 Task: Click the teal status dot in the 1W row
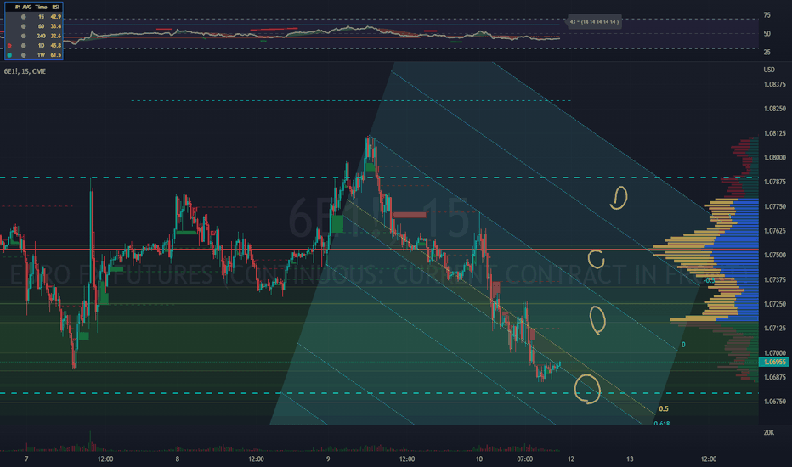9,55
